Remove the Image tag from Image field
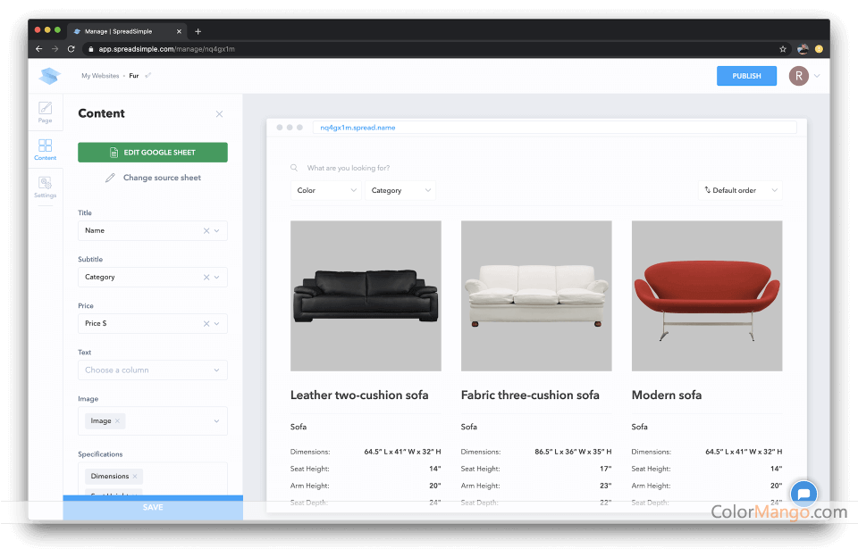858x557 pixels. (117, 421)
